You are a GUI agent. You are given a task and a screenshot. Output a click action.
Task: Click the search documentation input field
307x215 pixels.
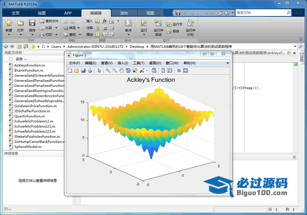click(x=261, y=13)
